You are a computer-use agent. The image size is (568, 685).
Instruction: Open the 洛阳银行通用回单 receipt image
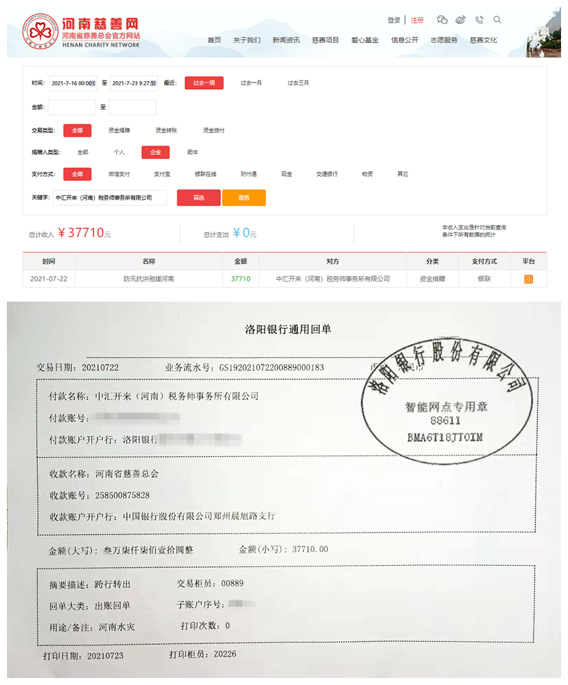point(284,489)
